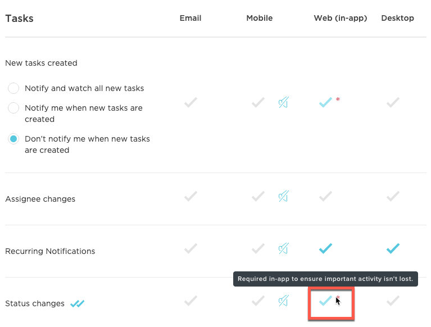Enable Email checkmark for New tasks created
Image resolution: width=431 pixels, height=327 pixels.
click(190, 102)
